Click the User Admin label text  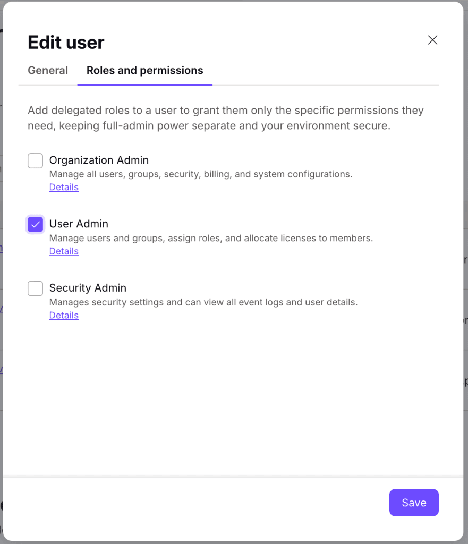pyautogui.click(x=79, y=224)
